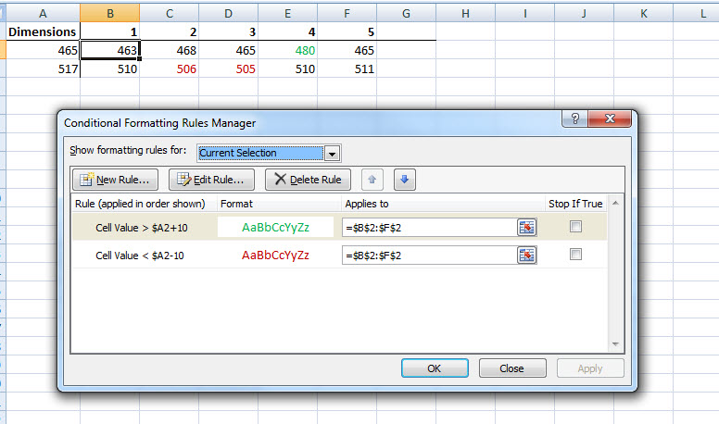Select column G header
The image size is (719, 424).
click(406, 13)
